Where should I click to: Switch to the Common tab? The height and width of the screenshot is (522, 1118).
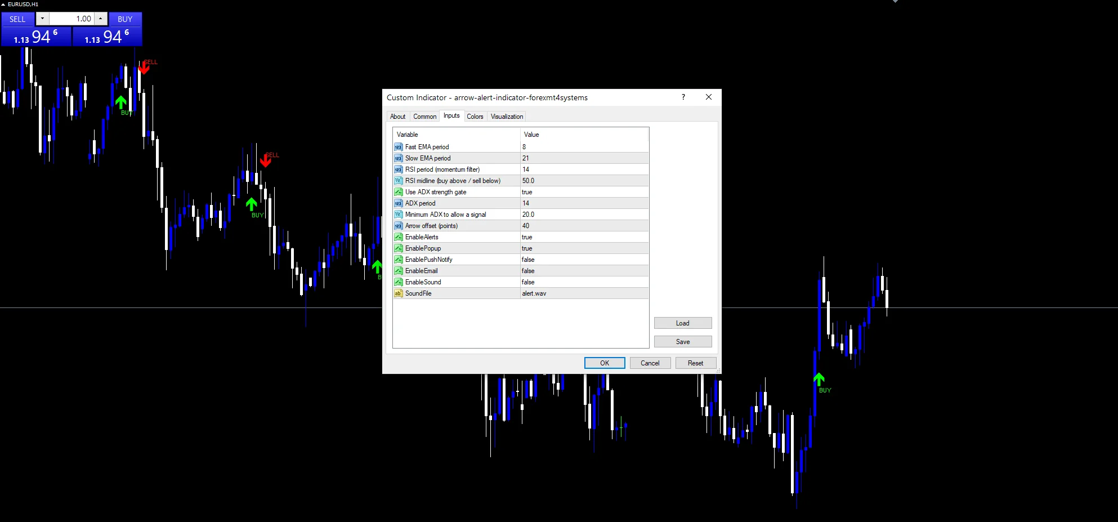tap(425, 117)
